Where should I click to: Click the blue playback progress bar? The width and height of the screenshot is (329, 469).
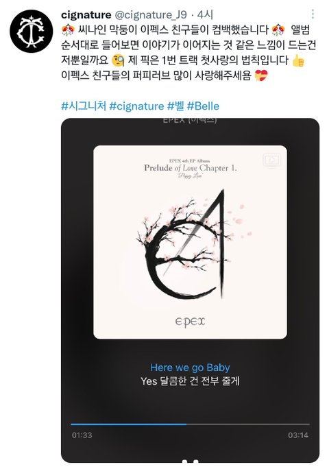click(129, 424)
